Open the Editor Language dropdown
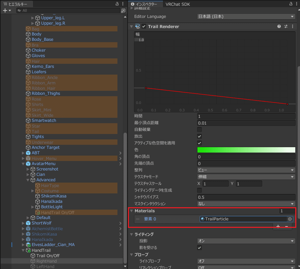 (246, 16)
